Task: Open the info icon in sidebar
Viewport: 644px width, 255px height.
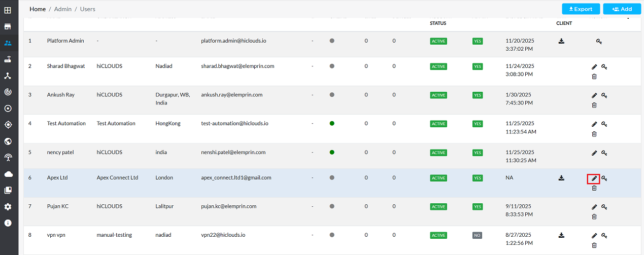Action: [x=8, y=223]
